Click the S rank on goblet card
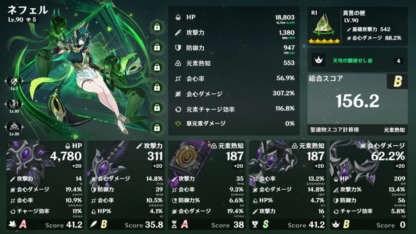 pos(266,224)
